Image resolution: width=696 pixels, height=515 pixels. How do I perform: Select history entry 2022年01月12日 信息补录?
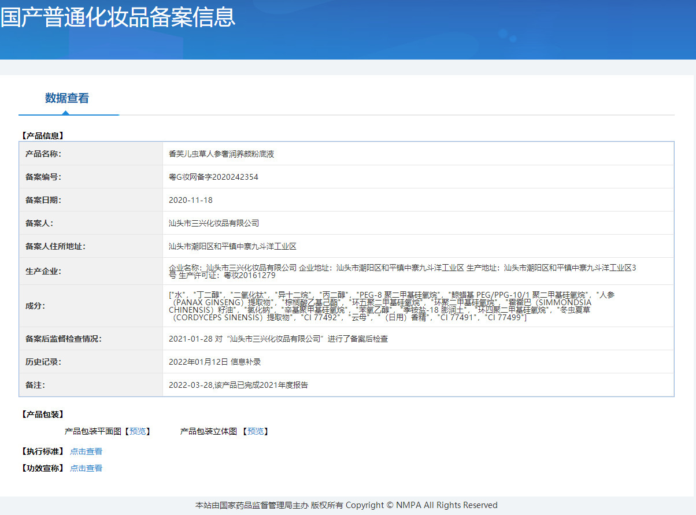point(214,362)
